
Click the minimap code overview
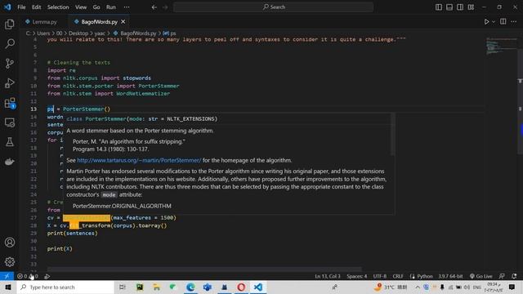(x=501, y=46)
